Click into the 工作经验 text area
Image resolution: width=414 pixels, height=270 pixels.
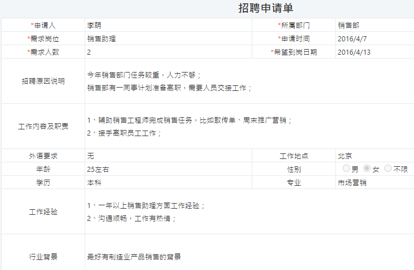point(248,211)
